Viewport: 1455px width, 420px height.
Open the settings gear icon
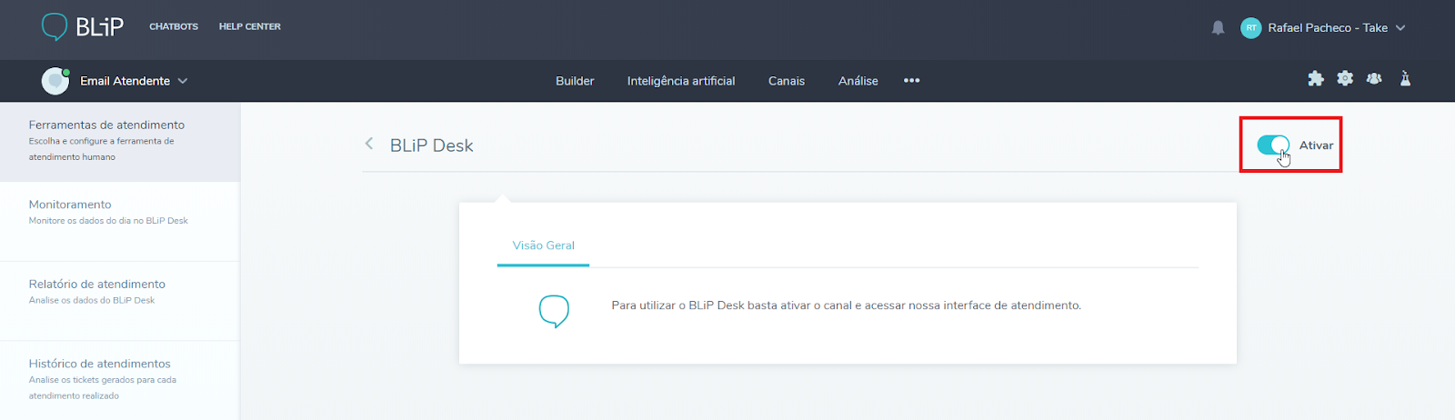(x=1345, y=79)
